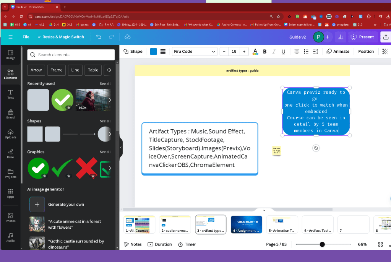391x262 pixels.
Task: Open Chrome tab search dropdown
Action: [x=5, y=7]
